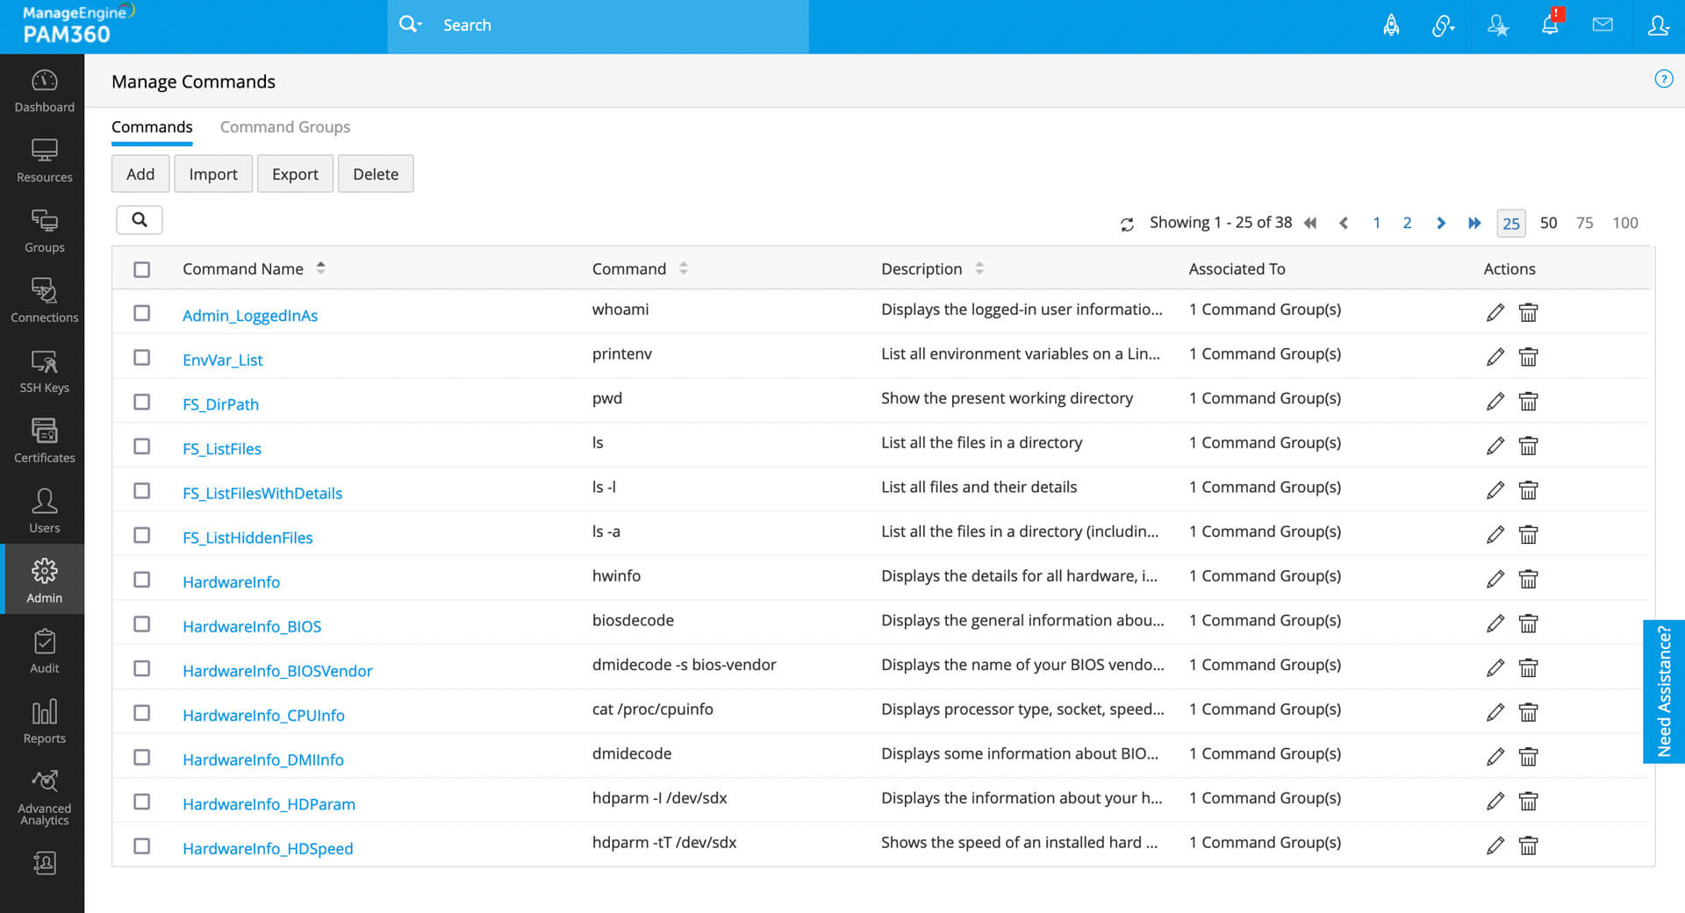Delete the EnvVar_List command via trash icon
The image size is (1685, 913).
[1528, 357]
